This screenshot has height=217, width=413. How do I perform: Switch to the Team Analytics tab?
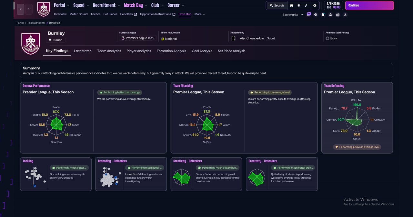109,51
